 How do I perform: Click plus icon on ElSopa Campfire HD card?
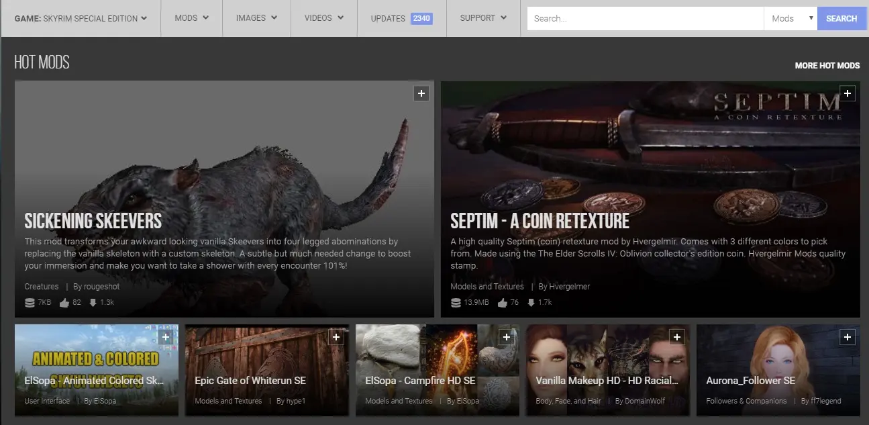click(507, 337)
